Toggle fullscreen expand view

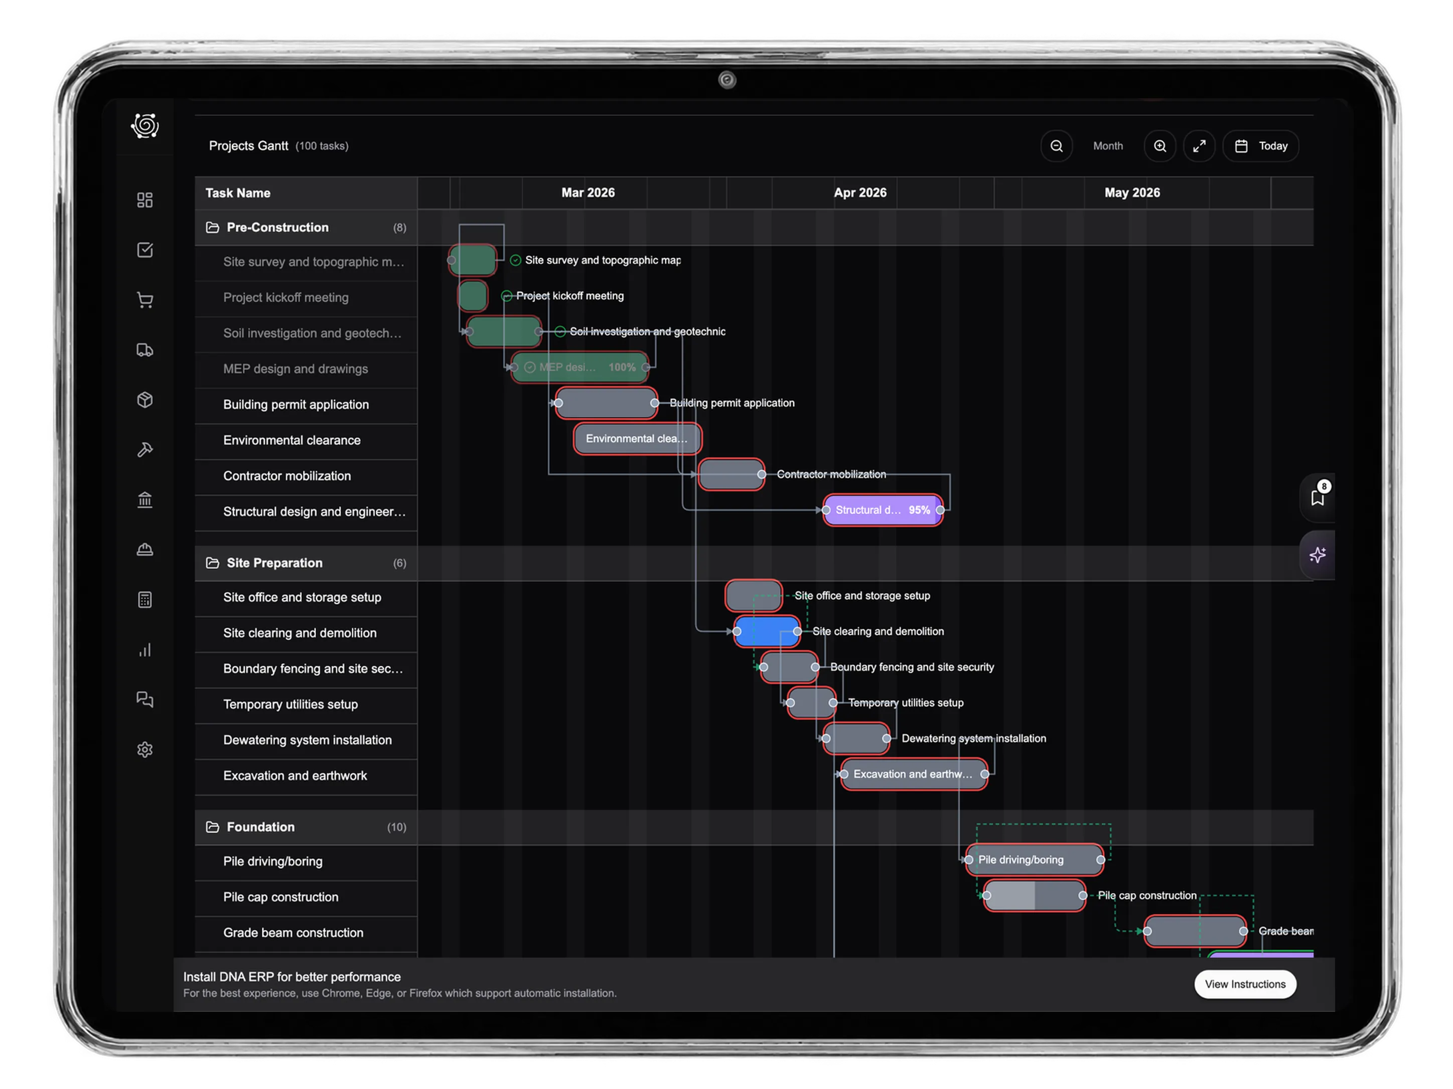[x=1199, y=146]
